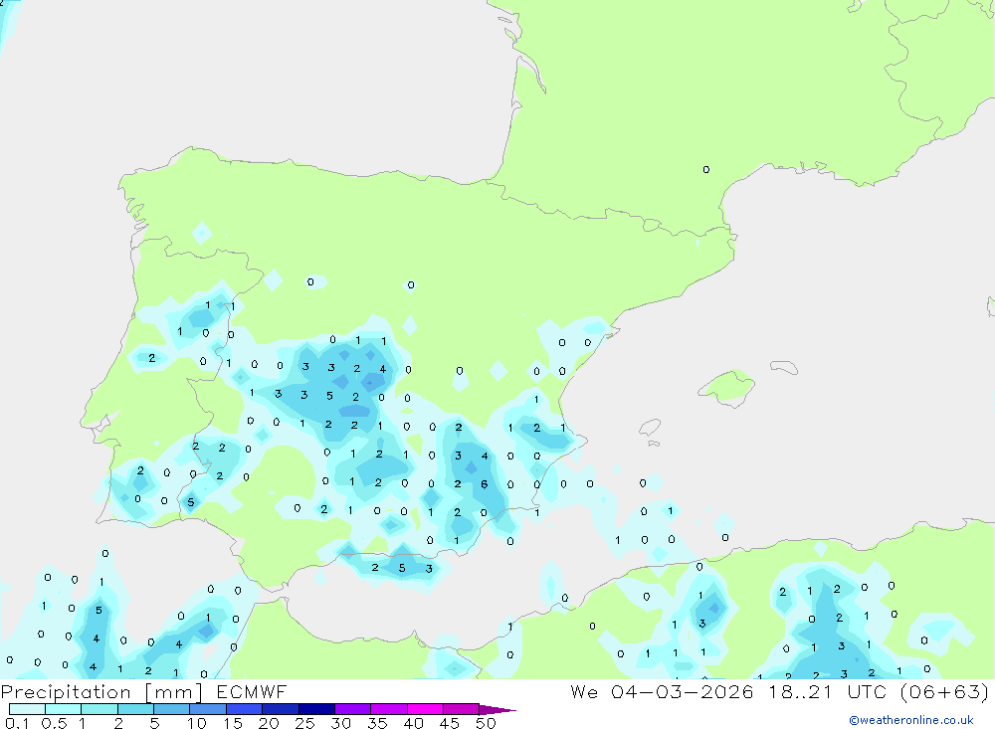The image size is (995, 729).
Task: Click the 2–5 mm legend color swatch
Action: tap(135, 709)
